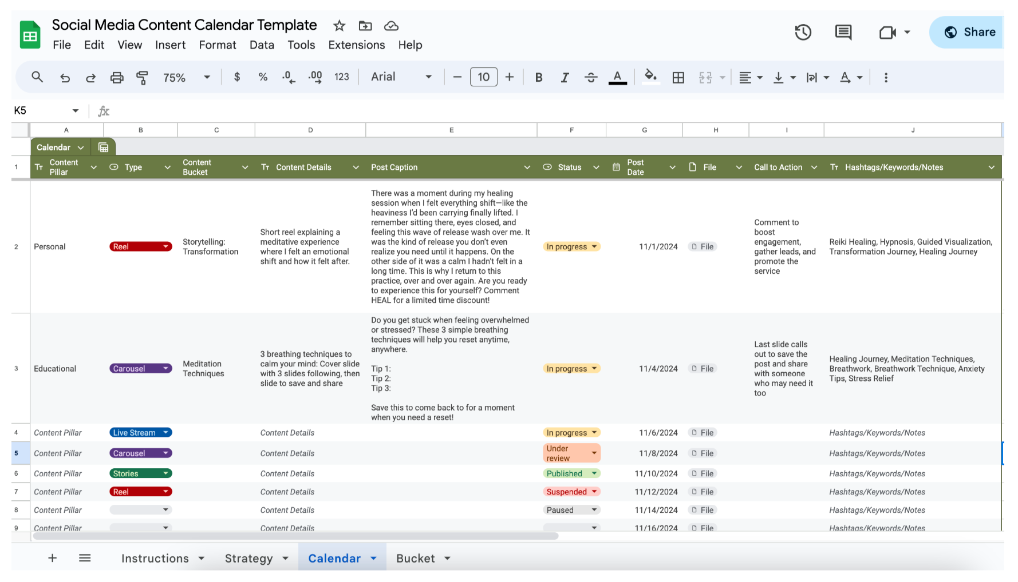Click the search menus magnifier icon
This screenshot has width=1018, height=582.
coord(37,77)
